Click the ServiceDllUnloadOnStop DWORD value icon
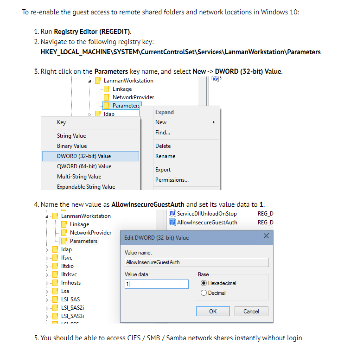Viewport: 363px width, 350px height. (172, 213)
